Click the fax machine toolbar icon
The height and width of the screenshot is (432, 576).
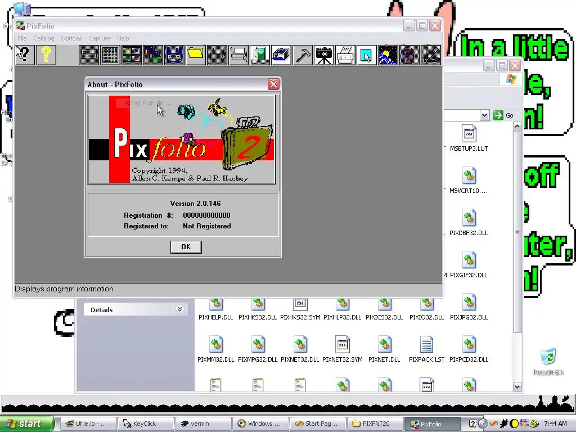pyautogui.click(x=345, y=55)
